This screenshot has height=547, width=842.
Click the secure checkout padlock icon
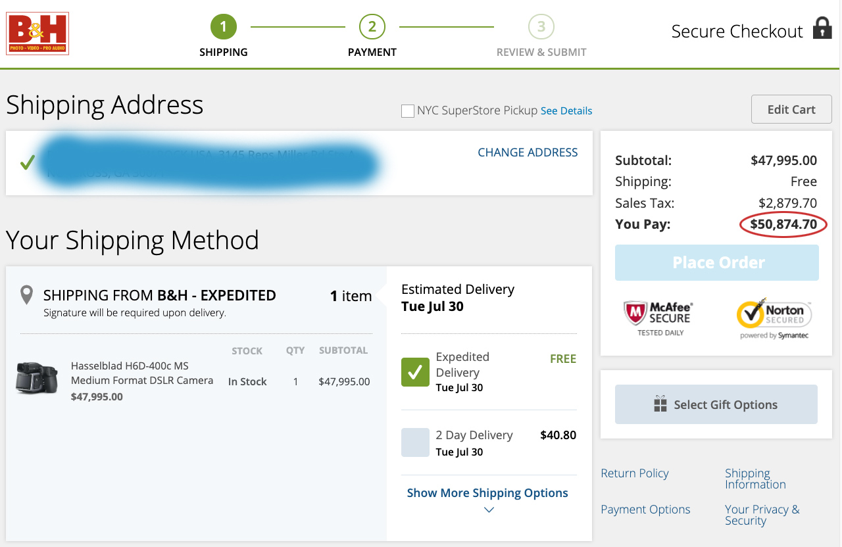pyautogui.click(x=822, y=28)
